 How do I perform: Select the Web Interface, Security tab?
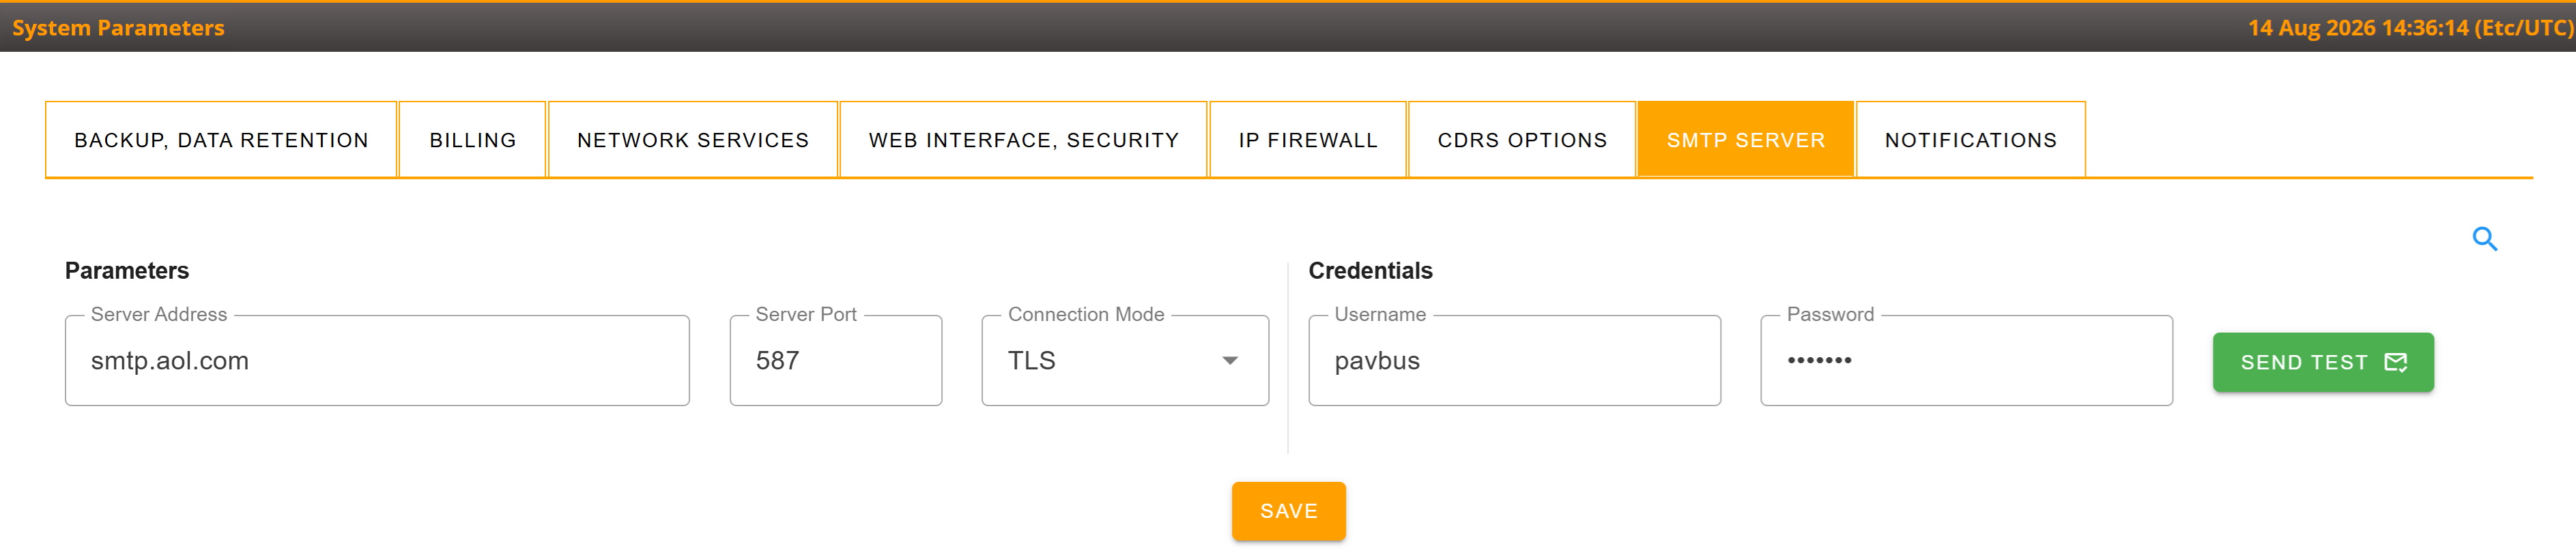(x=1023, y=141)
